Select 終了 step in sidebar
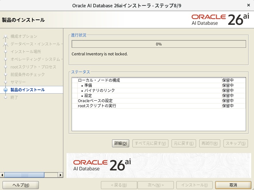Image resolution: width=254 pixels, height=190 pixels. [x=14, y=97]
